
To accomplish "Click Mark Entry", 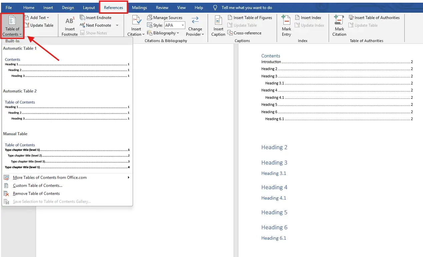I will (x=286, y=26).
